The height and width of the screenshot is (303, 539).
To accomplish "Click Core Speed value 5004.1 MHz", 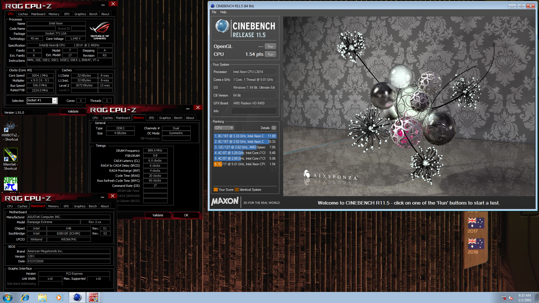I will click(x=40, y=75).
